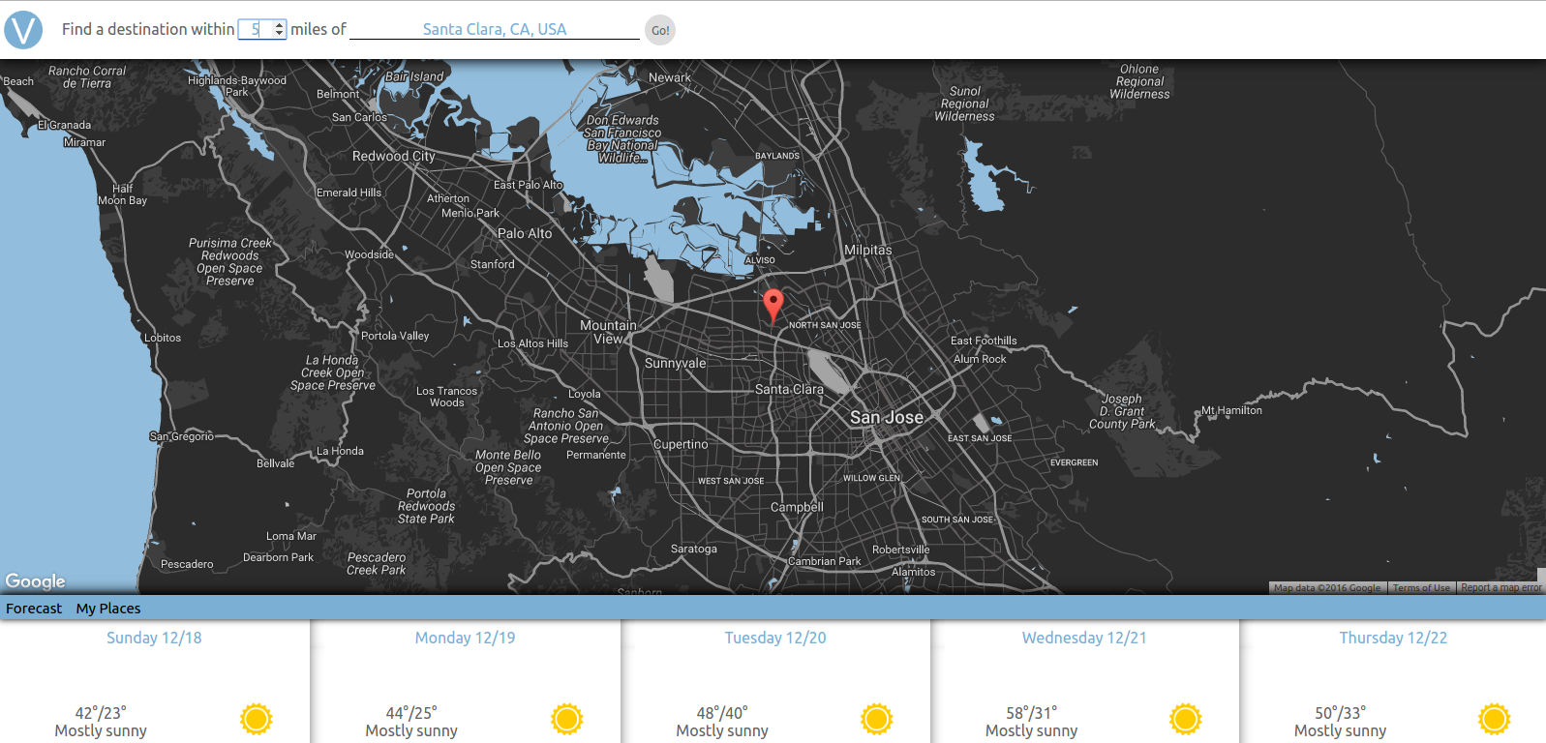Click Wednesday 12/21 sunny weather icon
The height and width of the screenshot is (743, 1546).
click(1186, 719)
